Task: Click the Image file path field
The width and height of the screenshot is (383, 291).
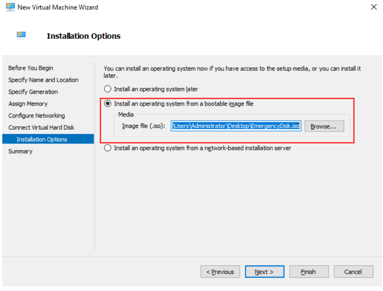Action: 236,126
